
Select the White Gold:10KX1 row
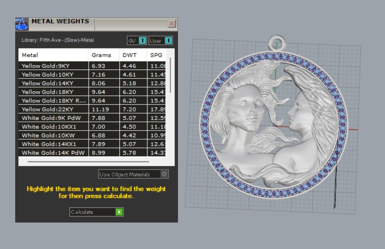tap(92, 127)
